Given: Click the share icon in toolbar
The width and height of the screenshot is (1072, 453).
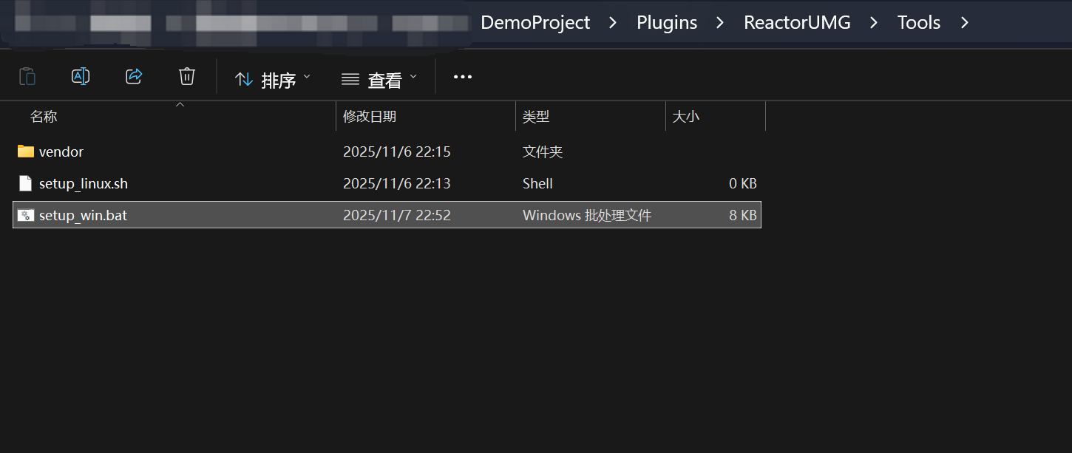Looking at the screenshot, I should pos(134,76).
